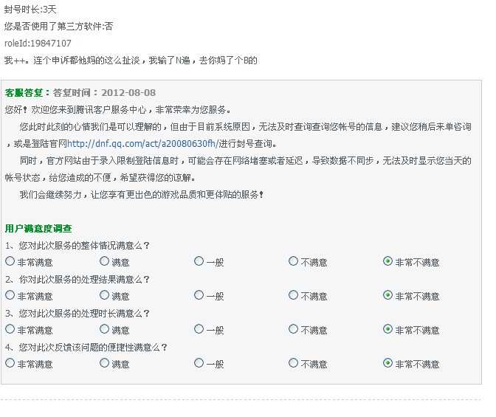Select 不满意 for question 4 feedback convenience

(x=293, y=363)
